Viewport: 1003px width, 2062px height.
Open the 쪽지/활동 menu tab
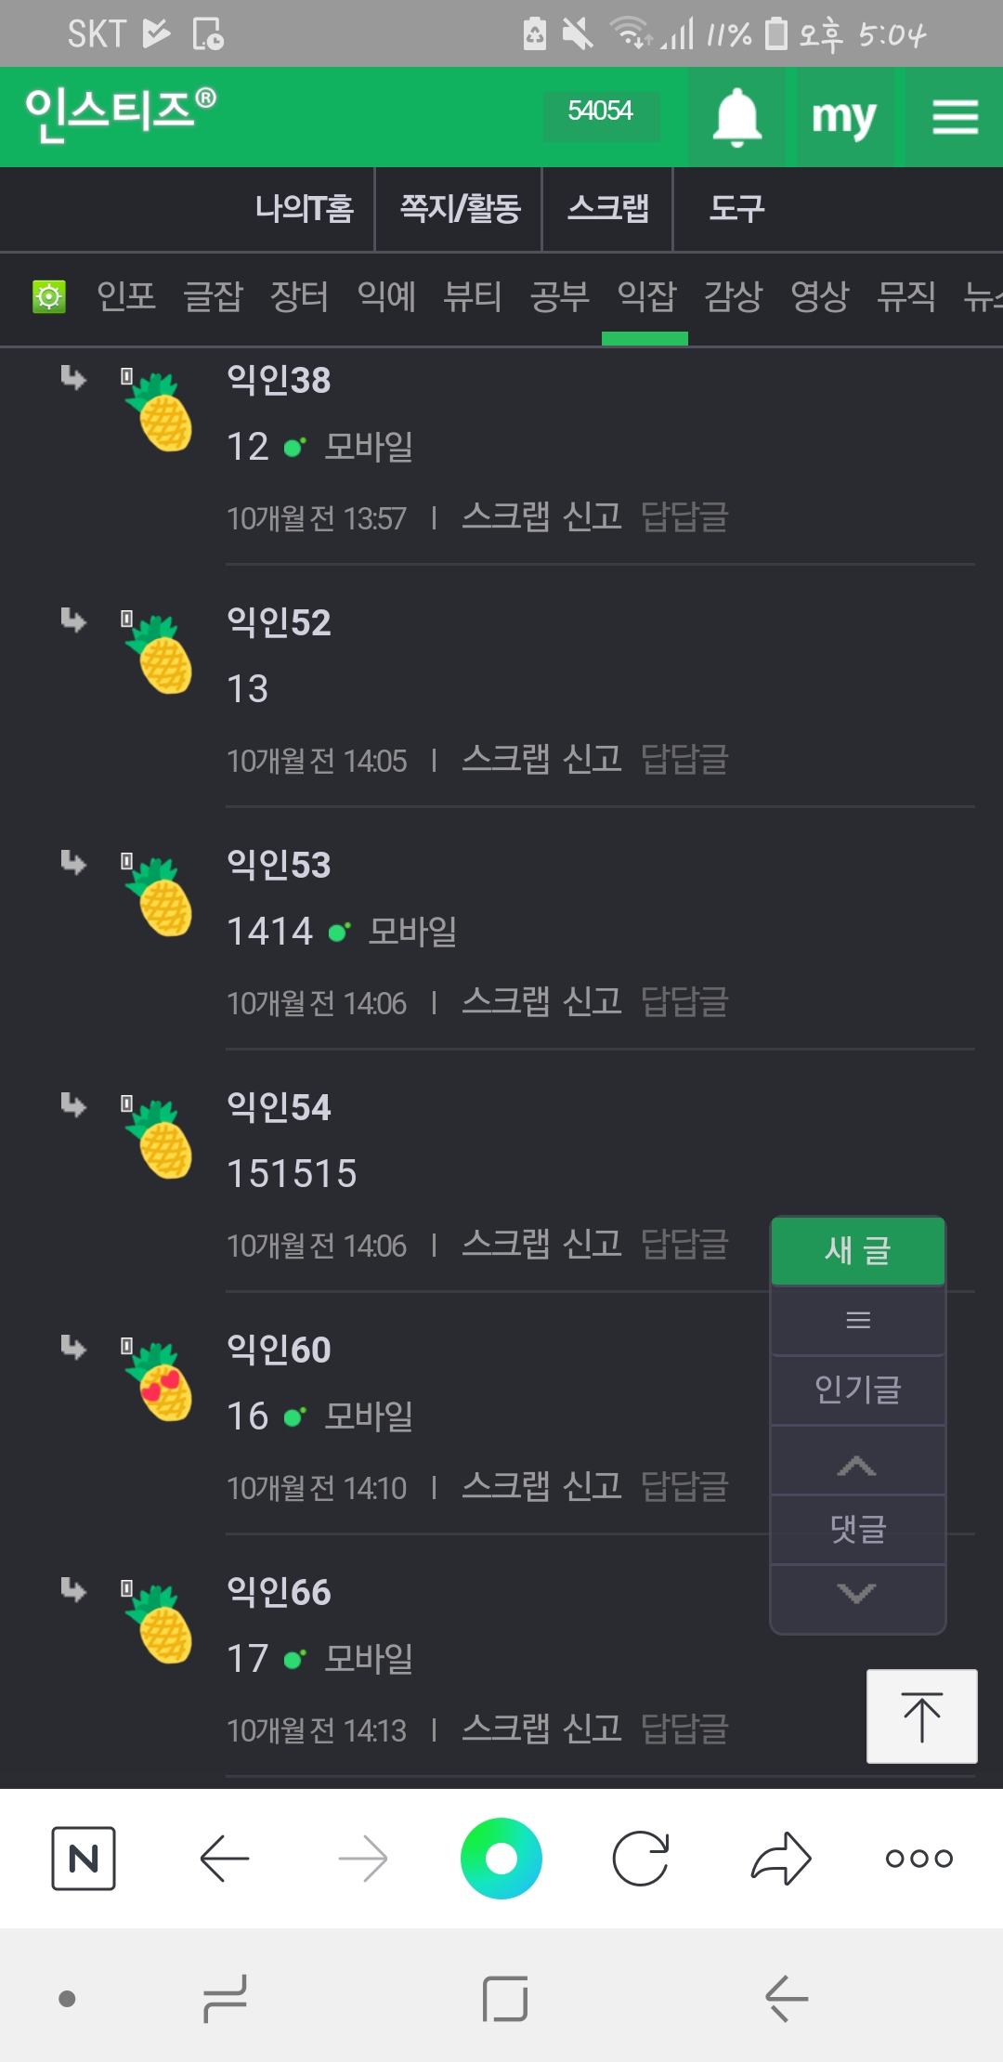[460, 208]
